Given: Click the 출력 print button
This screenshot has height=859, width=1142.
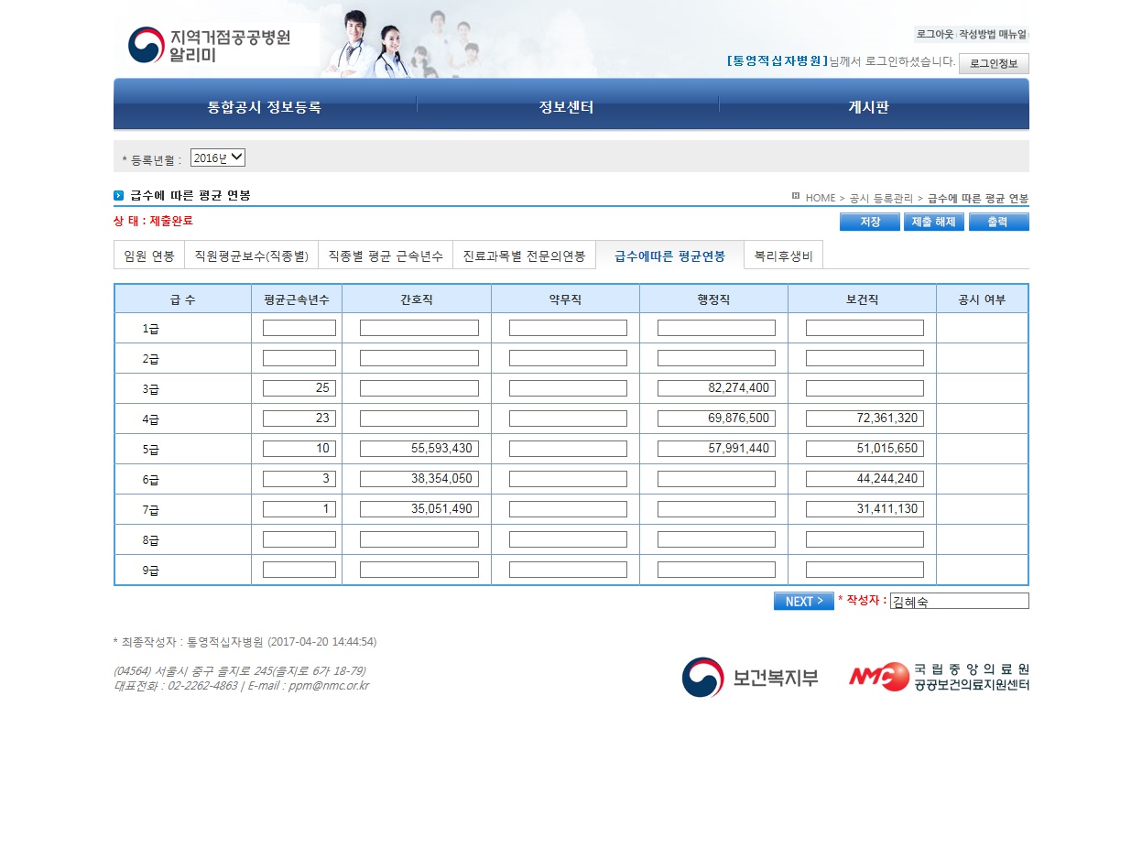Looking at the screenshot, I should click(x=998, y=222).
